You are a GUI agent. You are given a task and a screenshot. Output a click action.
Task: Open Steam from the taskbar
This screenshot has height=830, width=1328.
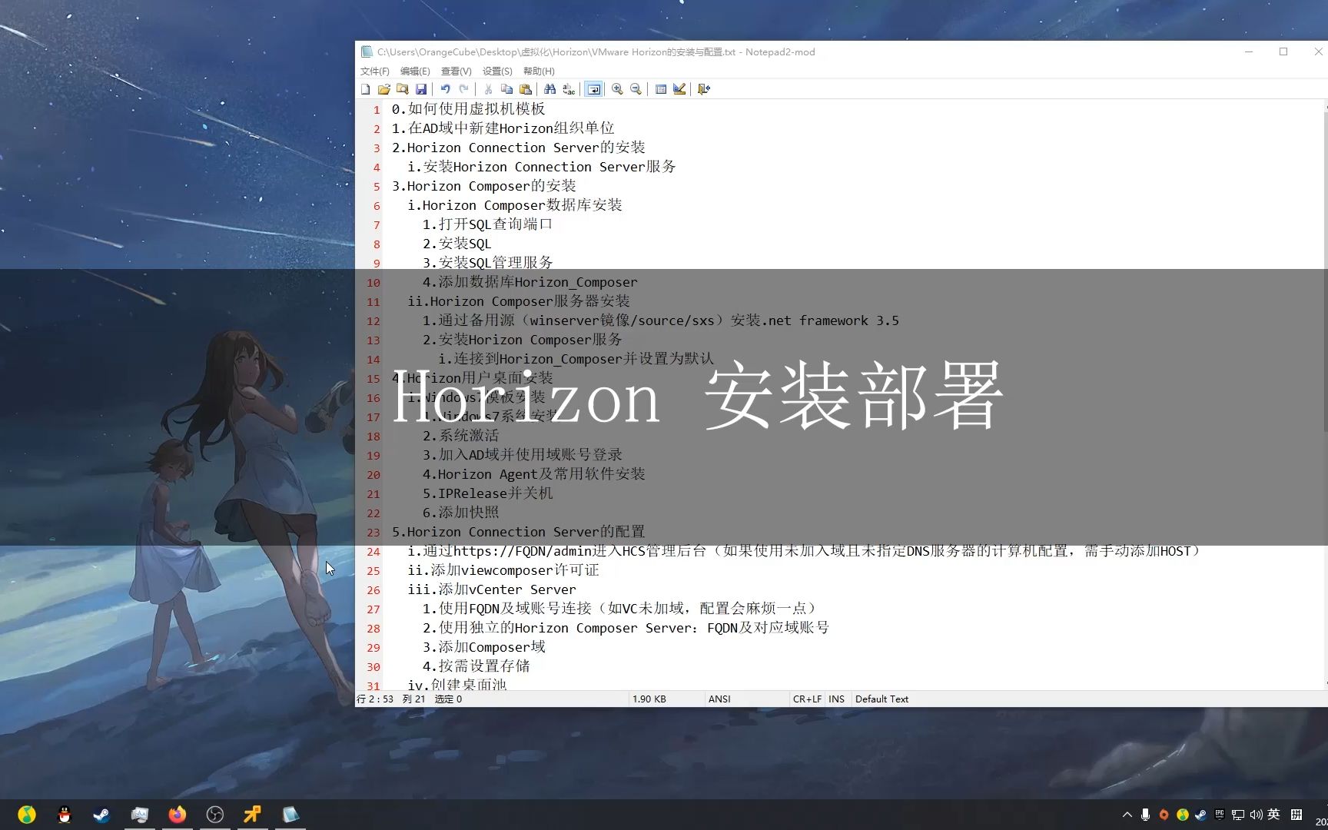pos(101,815)
